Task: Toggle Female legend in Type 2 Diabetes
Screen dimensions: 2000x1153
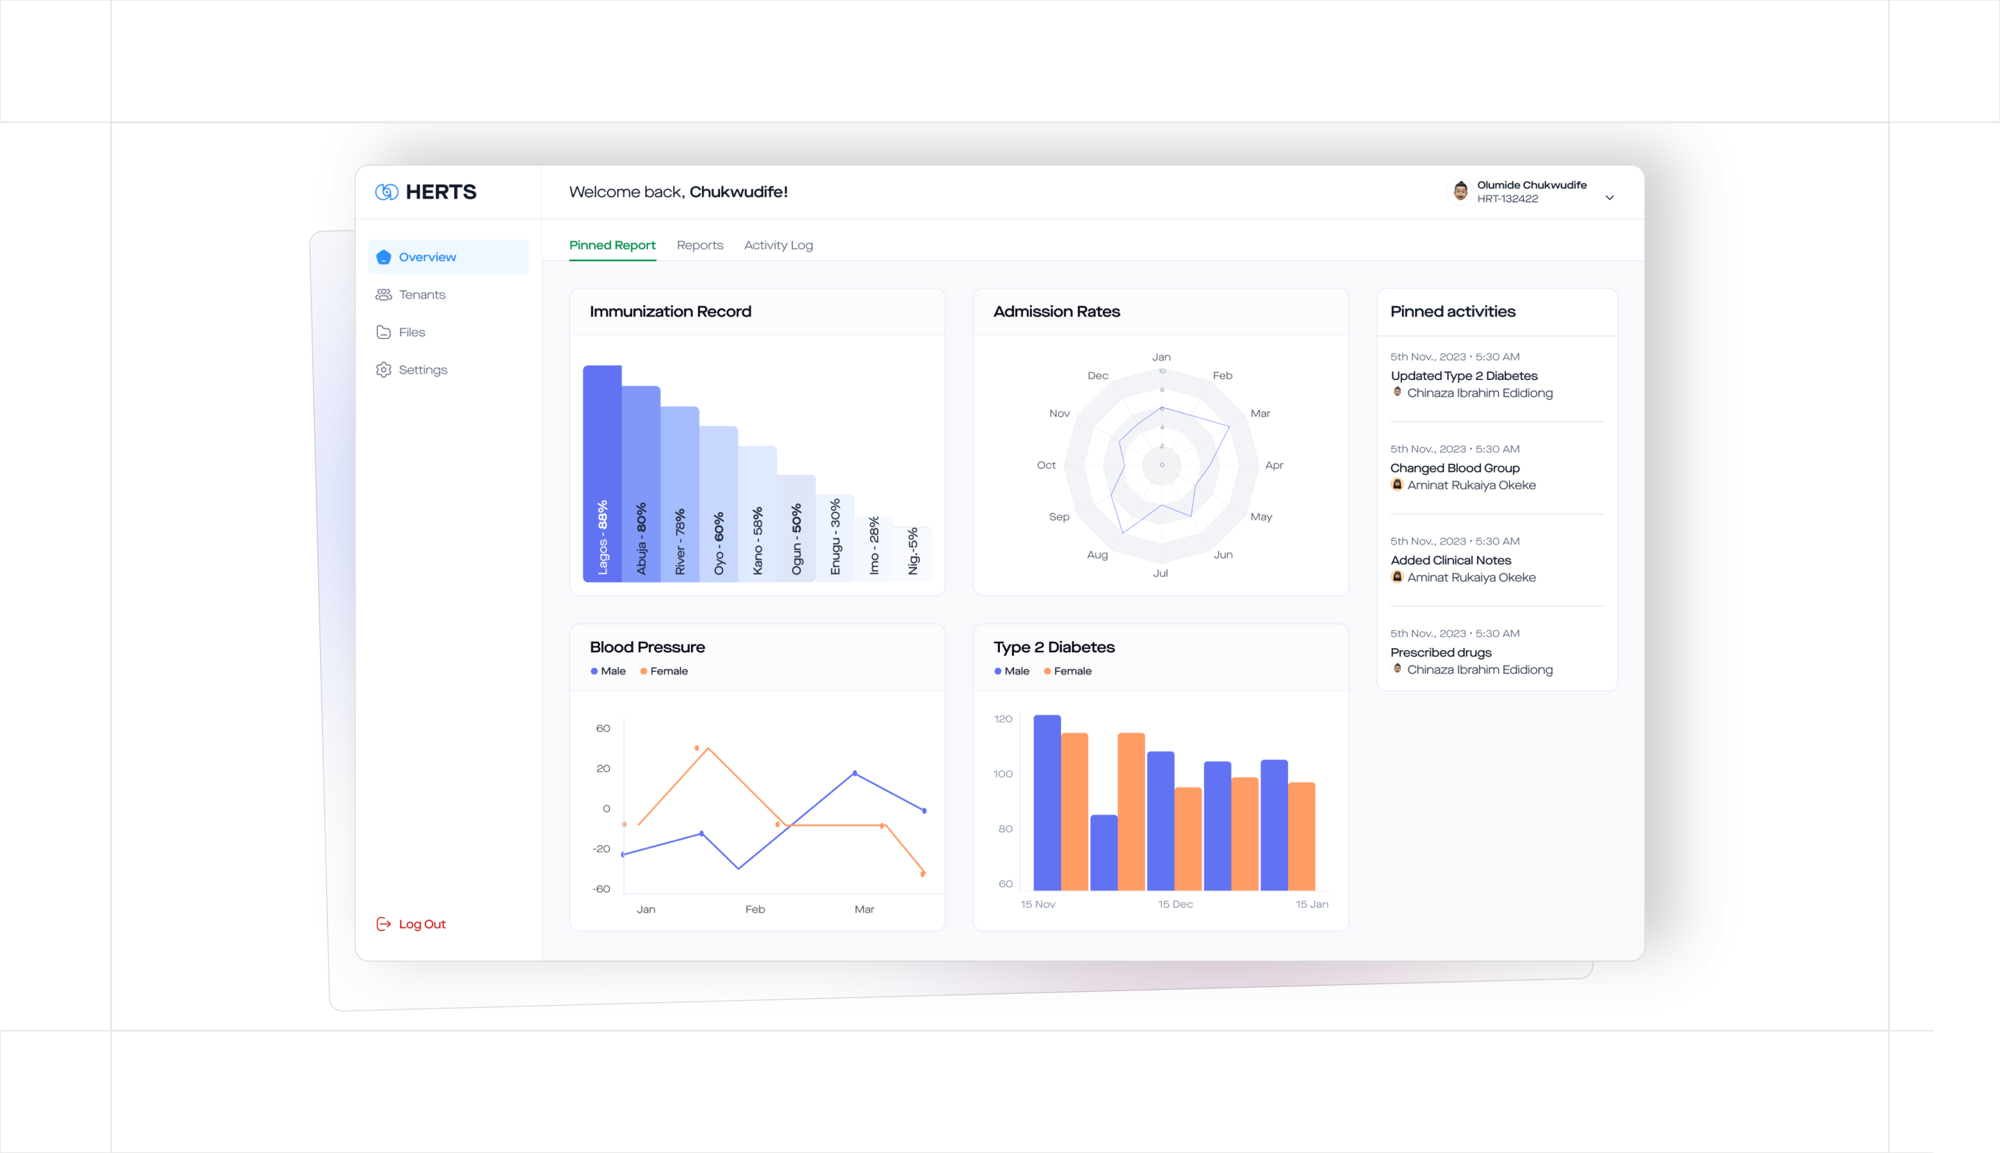Action: 1067,671
